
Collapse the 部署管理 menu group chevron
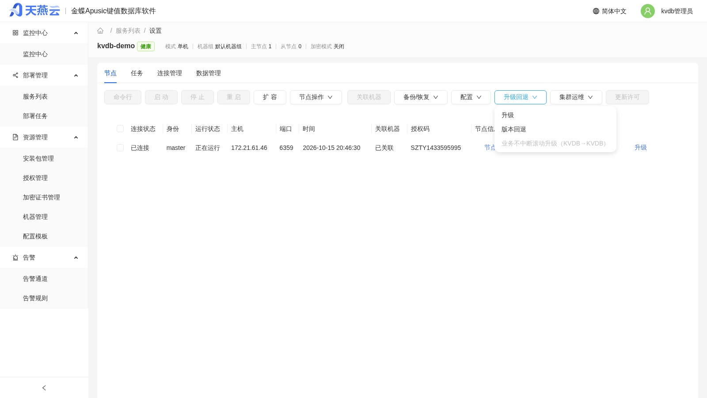click(76, 75)
